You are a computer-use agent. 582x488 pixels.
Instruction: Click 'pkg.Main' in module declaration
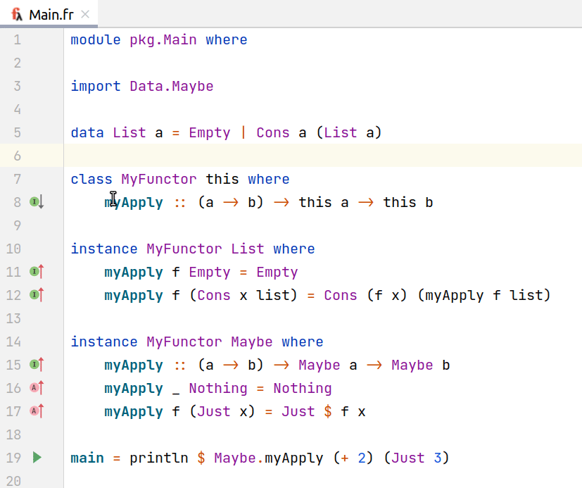(163, 39)
